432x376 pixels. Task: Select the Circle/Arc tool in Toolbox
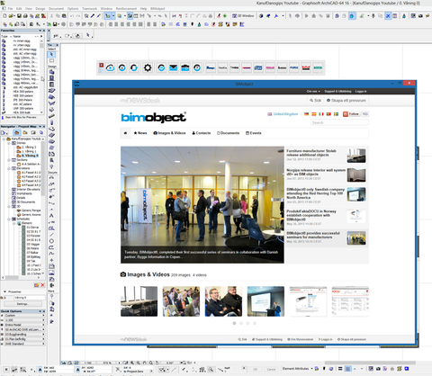[51, 241]
